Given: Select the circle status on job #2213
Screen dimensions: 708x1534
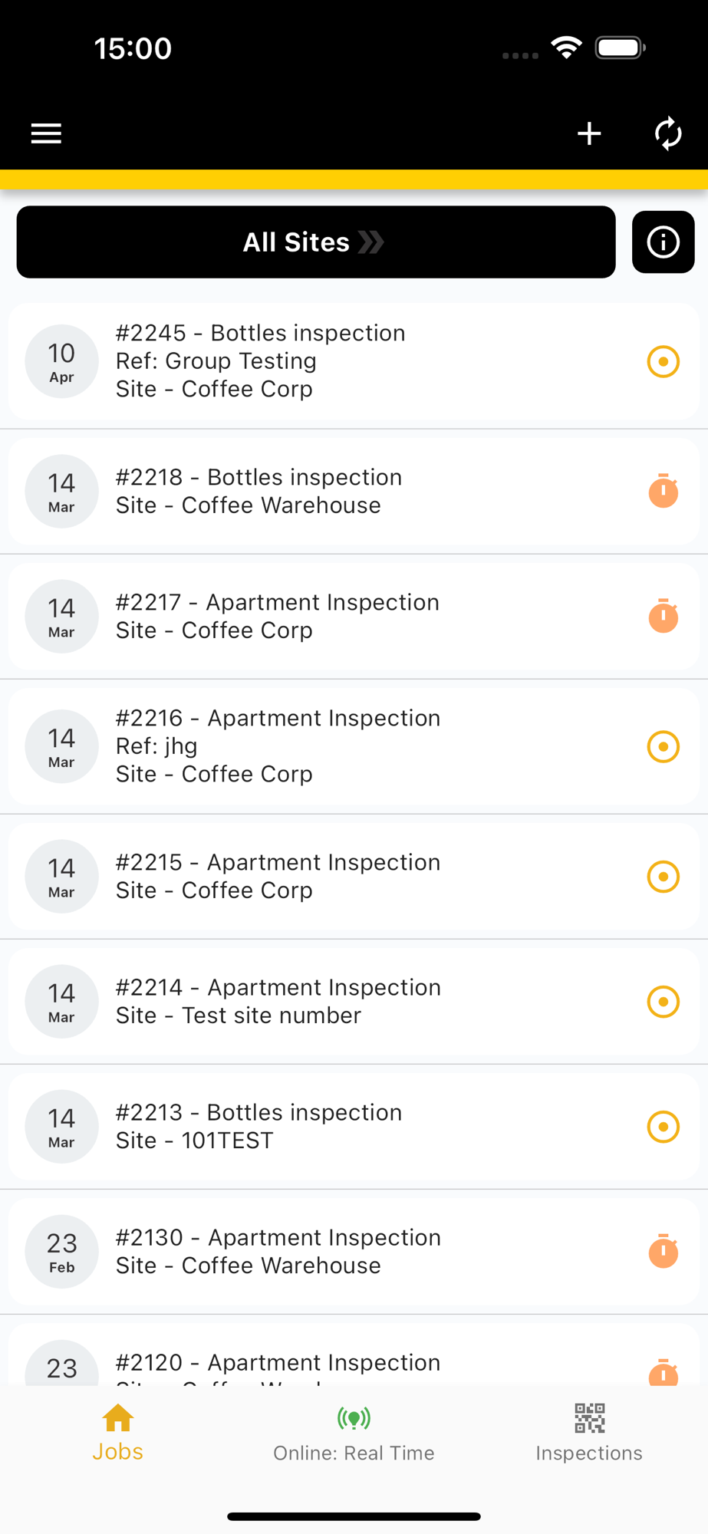Looking at the screenshot, I should click(664, 1127).
